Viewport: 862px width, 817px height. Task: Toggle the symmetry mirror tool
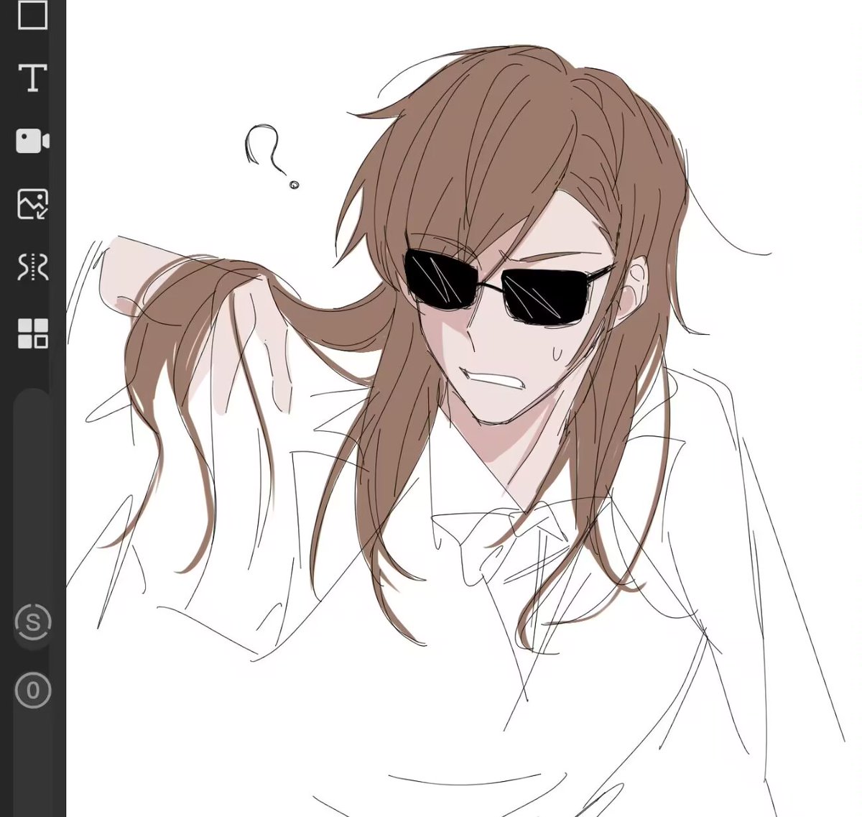(x=32, y=267)
